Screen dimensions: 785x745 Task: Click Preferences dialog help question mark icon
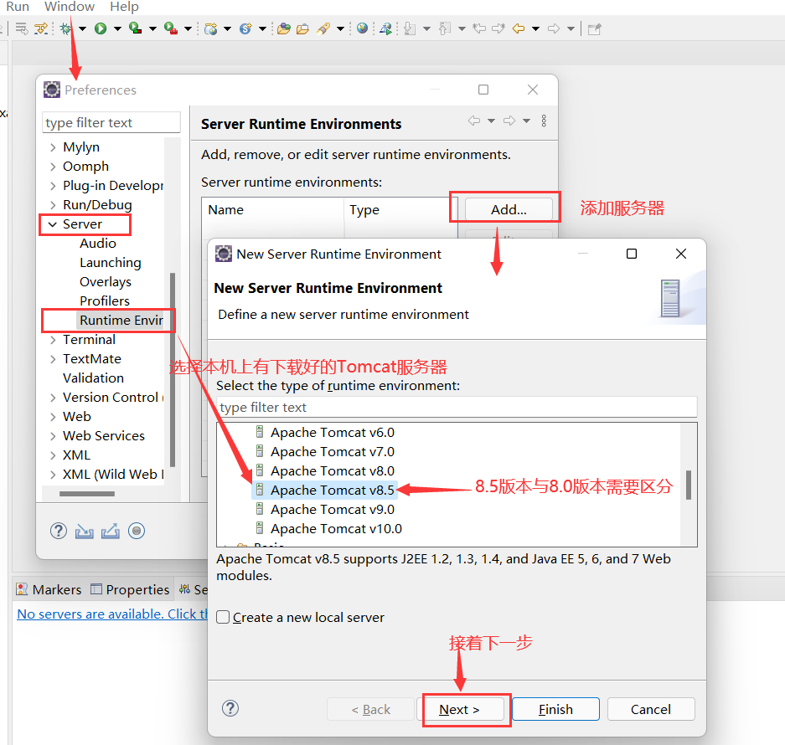pyautogui.click(x=59, y=531)
